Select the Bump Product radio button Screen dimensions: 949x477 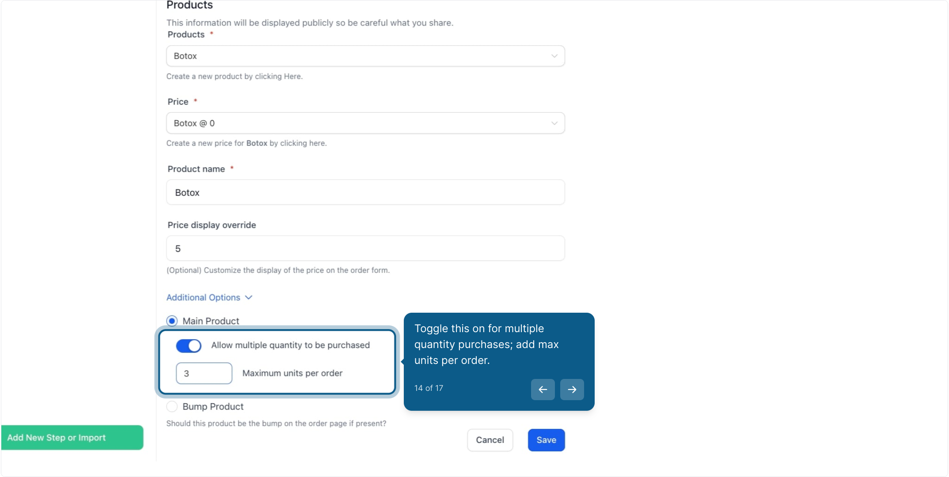pyautogui.click(x=172, y=406)
